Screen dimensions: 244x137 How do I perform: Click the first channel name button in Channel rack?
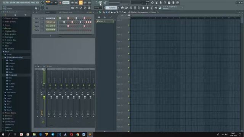[x=50, y=18]
